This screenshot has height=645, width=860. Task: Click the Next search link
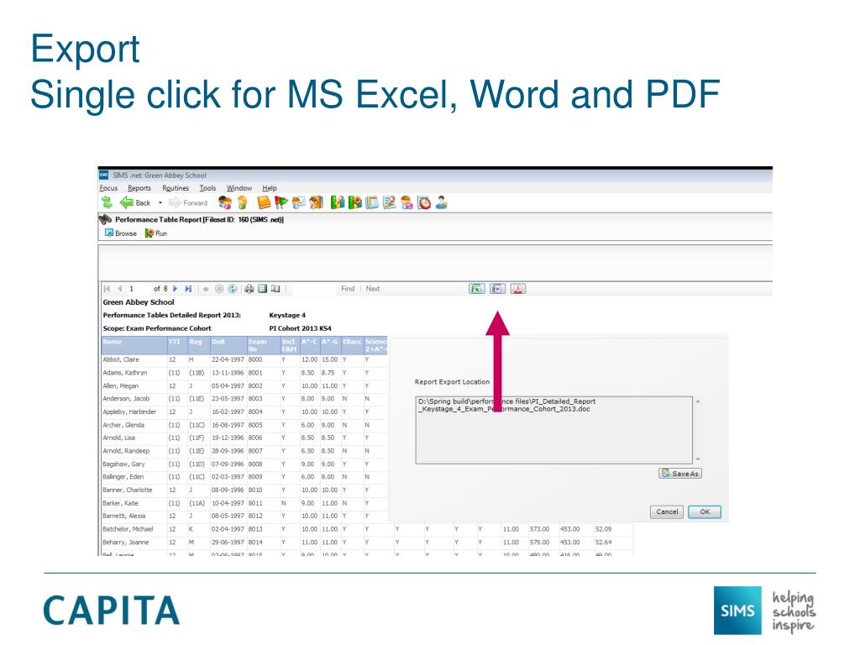[x=372, y=289]
